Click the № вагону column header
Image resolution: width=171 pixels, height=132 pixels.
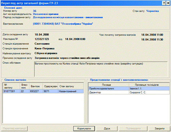click(12, 86)
